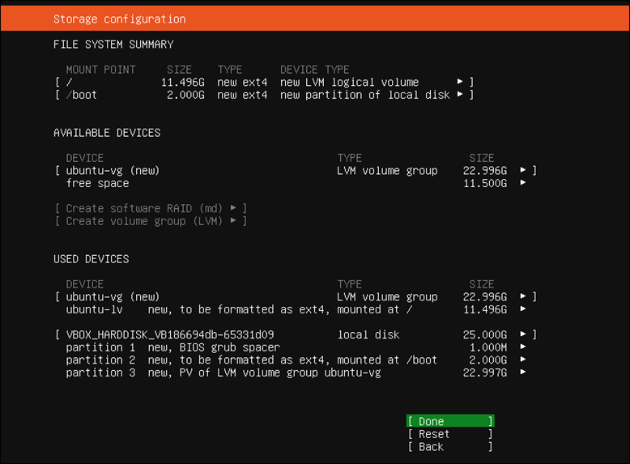Click arrow next to 11.500G free space
The width and height of the screenshot is (630, 464).
click(523, 182)
